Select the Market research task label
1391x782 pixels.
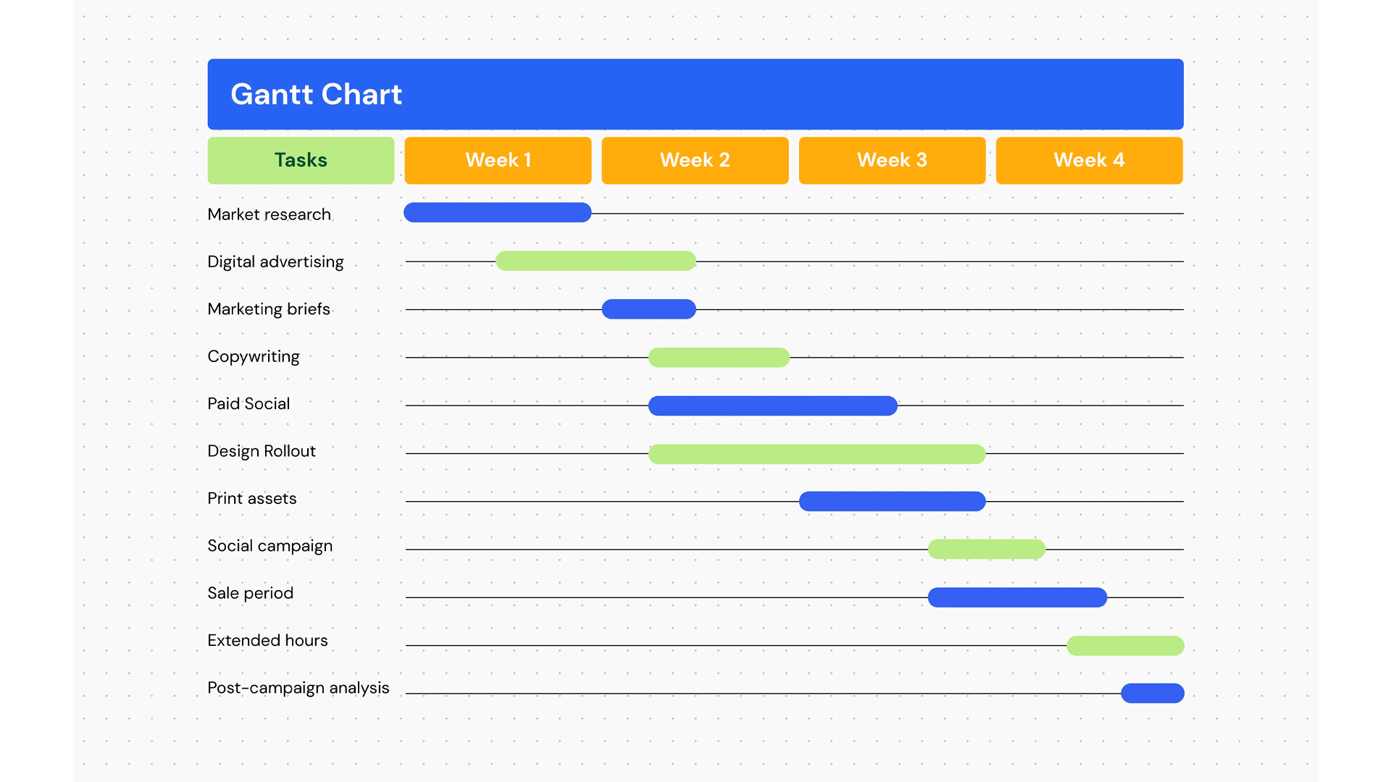pyautogui.click(x=269, y=214)
